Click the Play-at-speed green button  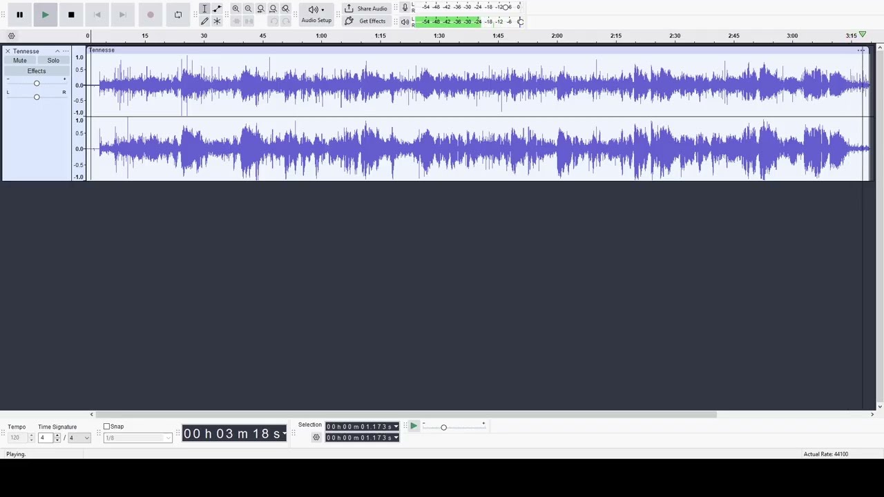point(413,427)
